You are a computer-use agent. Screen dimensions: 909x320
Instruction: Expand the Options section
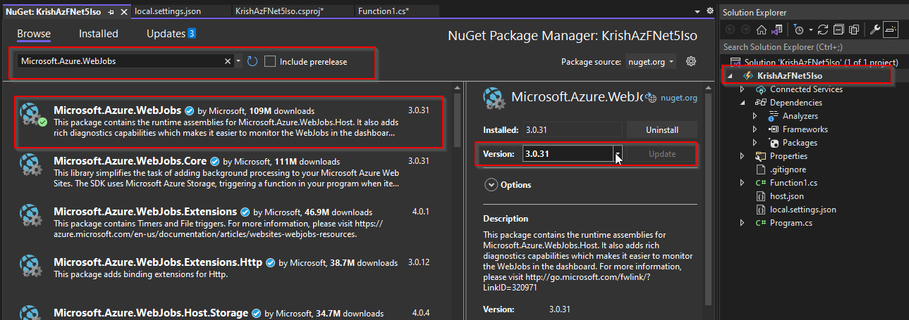click(x=492, y=185)
